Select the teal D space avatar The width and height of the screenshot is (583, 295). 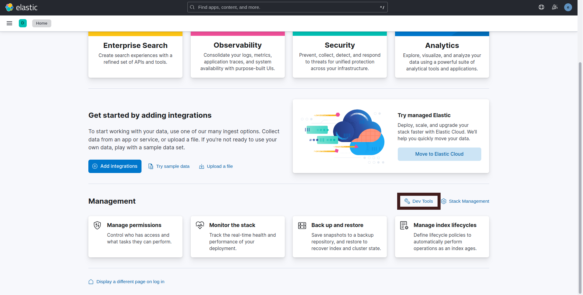coord(23,23)
